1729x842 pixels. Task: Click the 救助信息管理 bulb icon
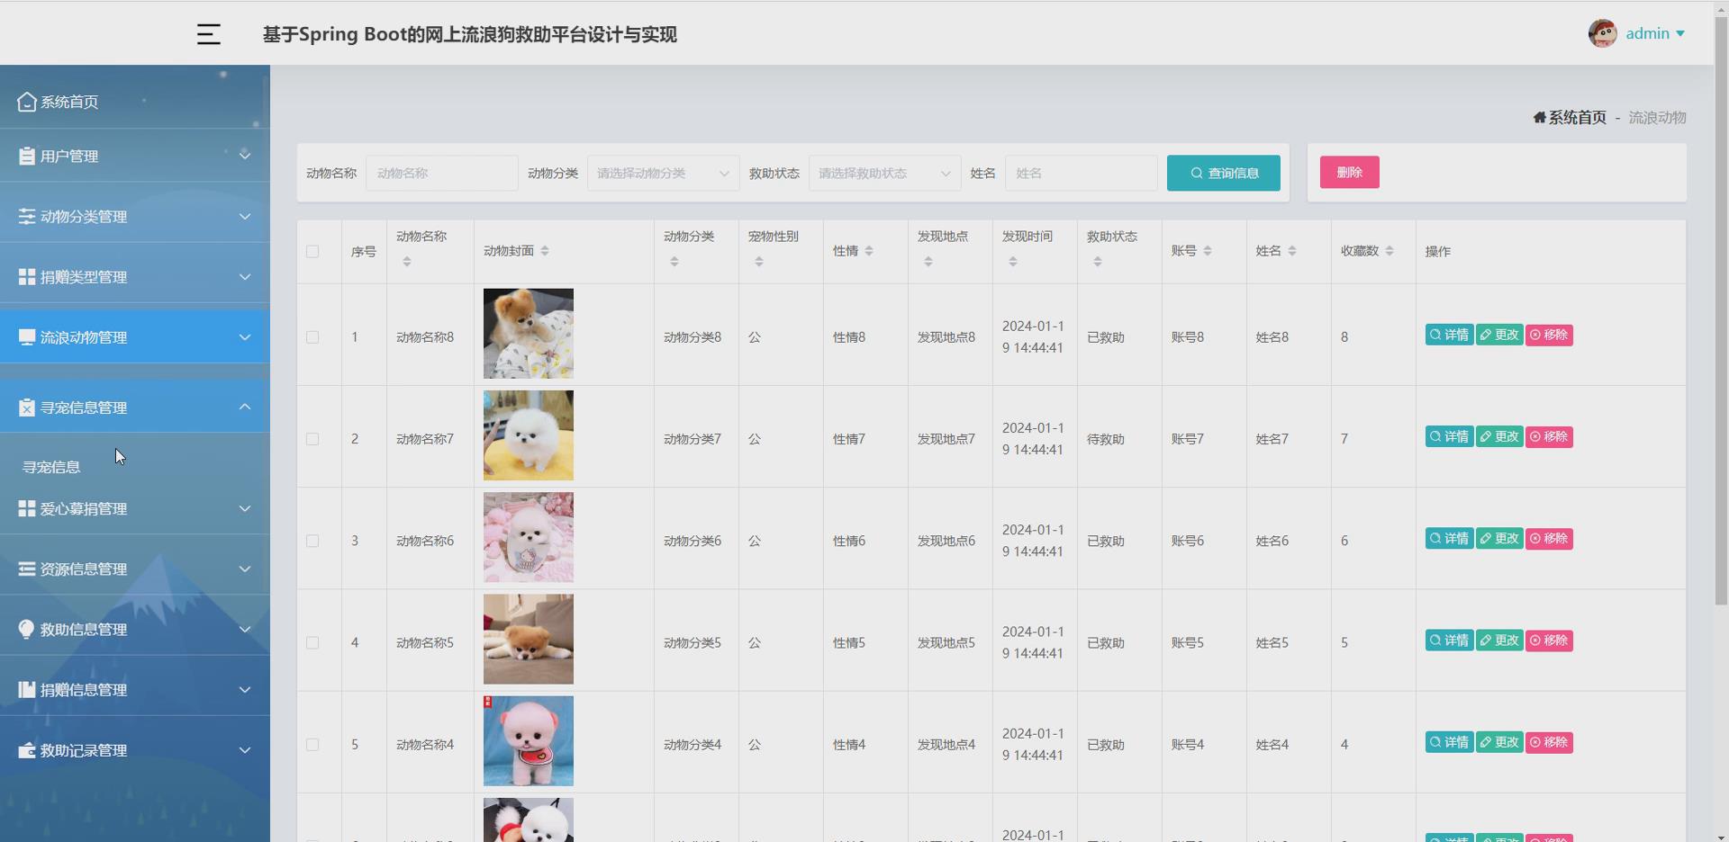(26, 629)
